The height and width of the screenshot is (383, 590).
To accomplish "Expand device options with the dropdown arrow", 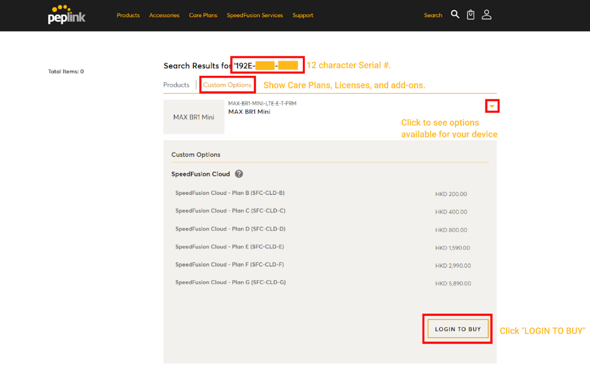I will (492, 106).
